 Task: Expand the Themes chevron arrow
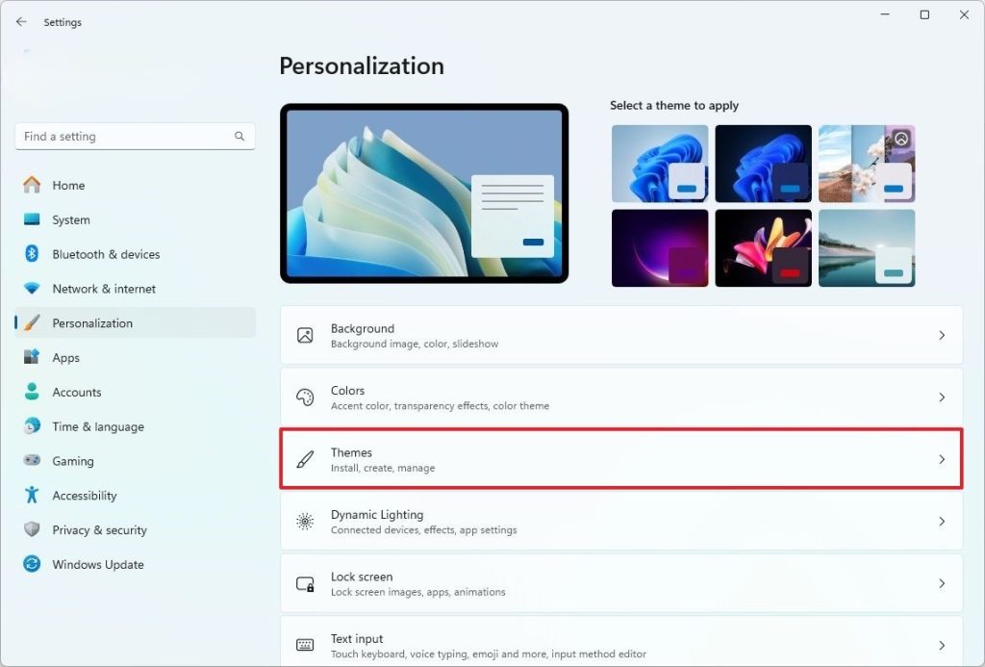[x=942, y=459]
